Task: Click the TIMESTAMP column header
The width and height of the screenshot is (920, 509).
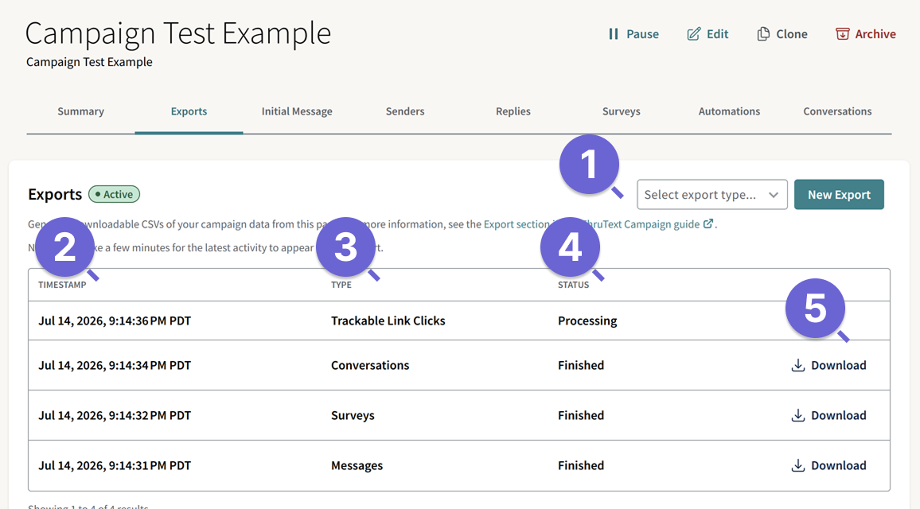Action: click(x=62, y=285)
